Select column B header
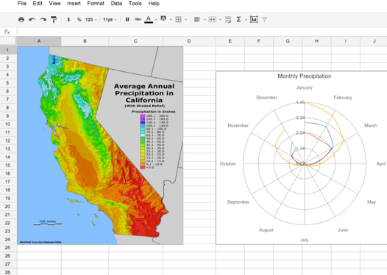The height and width of the screenshot is (275, 387). [85, 41]
